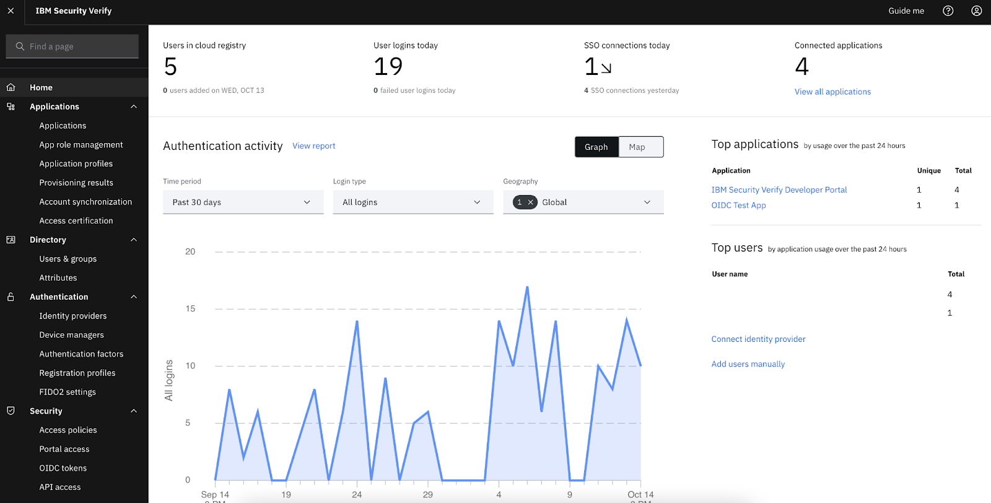Go to Home in the sidebar
Screen dimensions: 991x503
[74, 87]
